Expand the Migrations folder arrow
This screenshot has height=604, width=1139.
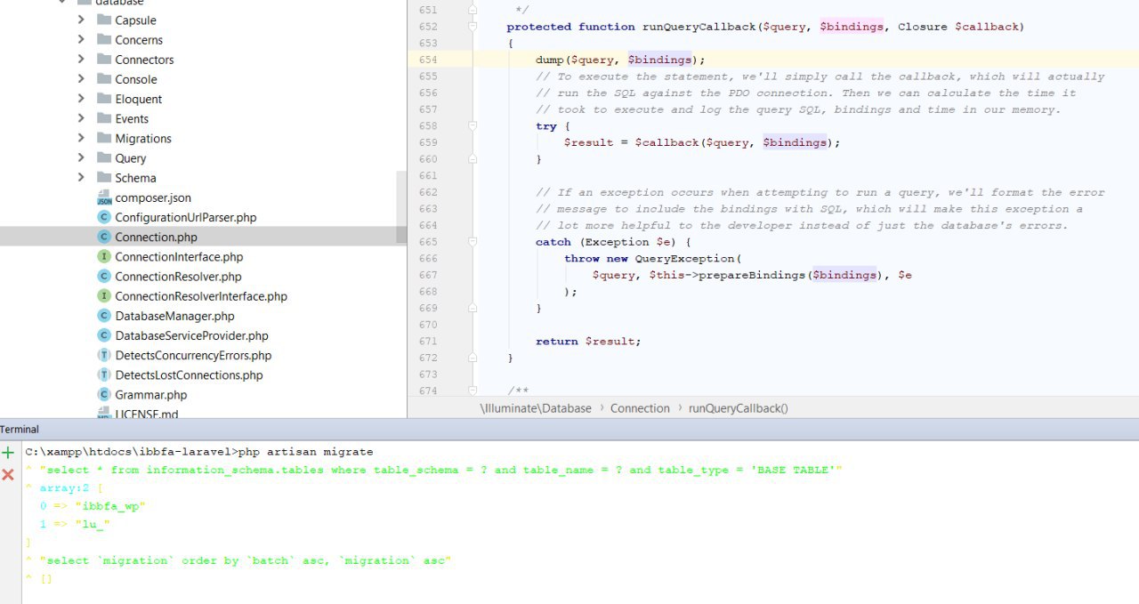pyautogui.click(x=81, y=138)
